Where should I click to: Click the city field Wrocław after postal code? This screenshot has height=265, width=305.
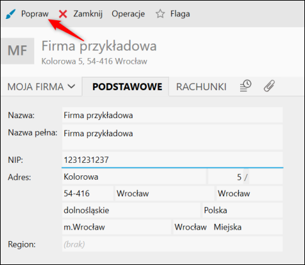point(164,194)
